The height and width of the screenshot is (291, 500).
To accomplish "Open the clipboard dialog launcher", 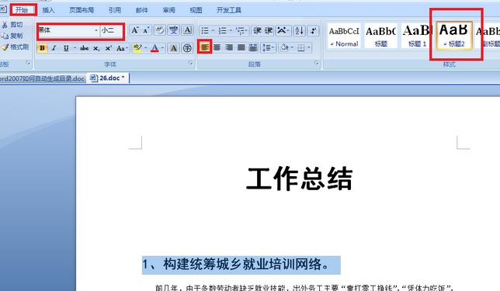I will pyautogui.click(x=28, y=63).
